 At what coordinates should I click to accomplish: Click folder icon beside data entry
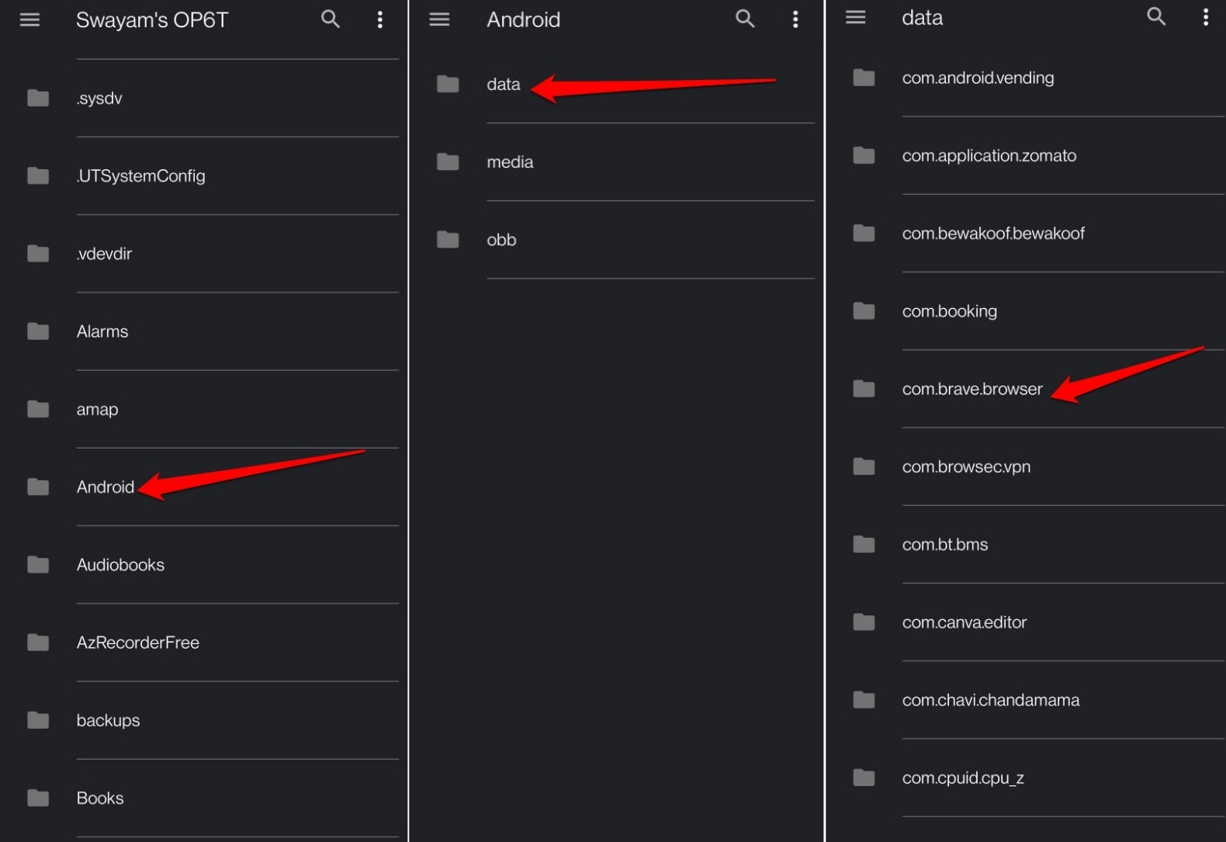[448, 84]
